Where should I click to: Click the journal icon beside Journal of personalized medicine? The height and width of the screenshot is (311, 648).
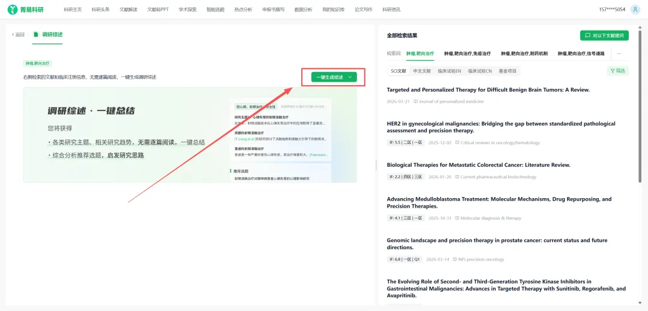pos(416,101)
